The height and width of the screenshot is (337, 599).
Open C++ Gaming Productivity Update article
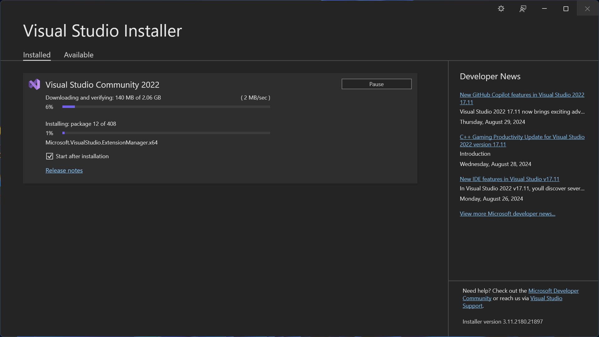pos(522,140)
